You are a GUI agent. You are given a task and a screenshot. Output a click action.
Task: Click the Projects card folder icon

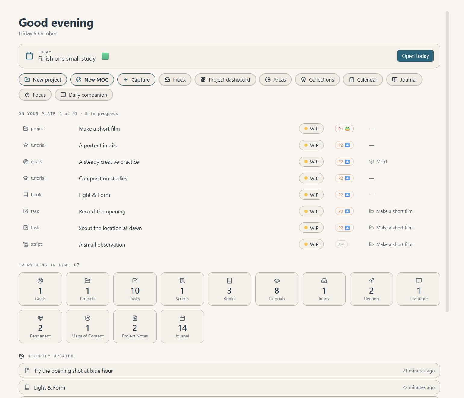(x=88, y=281)
